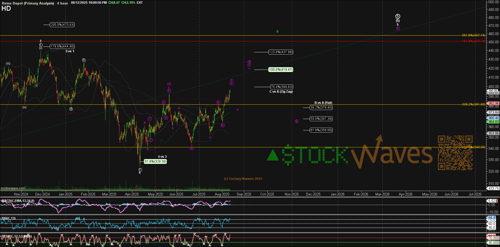Click the MACD(C,EMA,13,34,8) indicator label
This screenshot has width=500, height=247.
coord(18,201)
